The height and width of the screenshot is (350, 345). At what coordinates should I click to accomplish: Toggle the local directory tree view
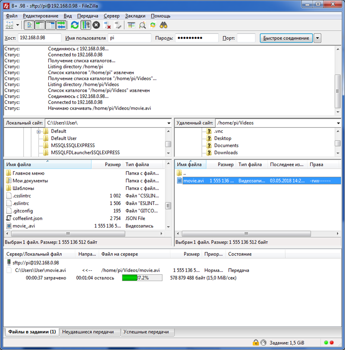41,25
